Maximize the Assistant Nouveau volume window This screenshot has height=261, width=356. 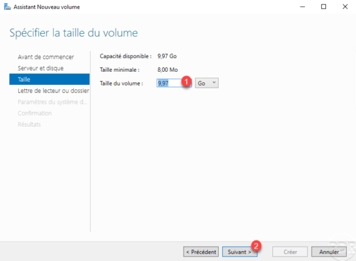pos(323,7)
